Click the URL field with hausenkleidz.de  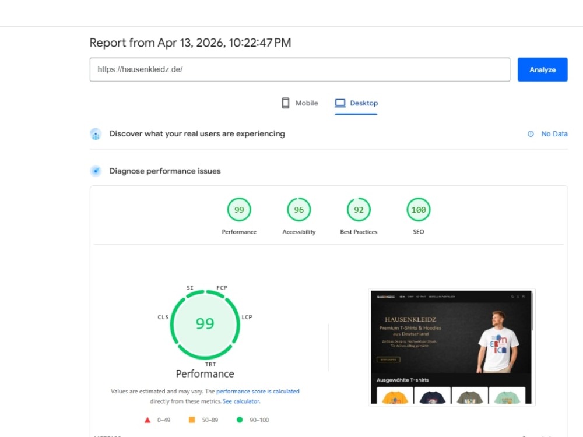(x=300, y=69)
